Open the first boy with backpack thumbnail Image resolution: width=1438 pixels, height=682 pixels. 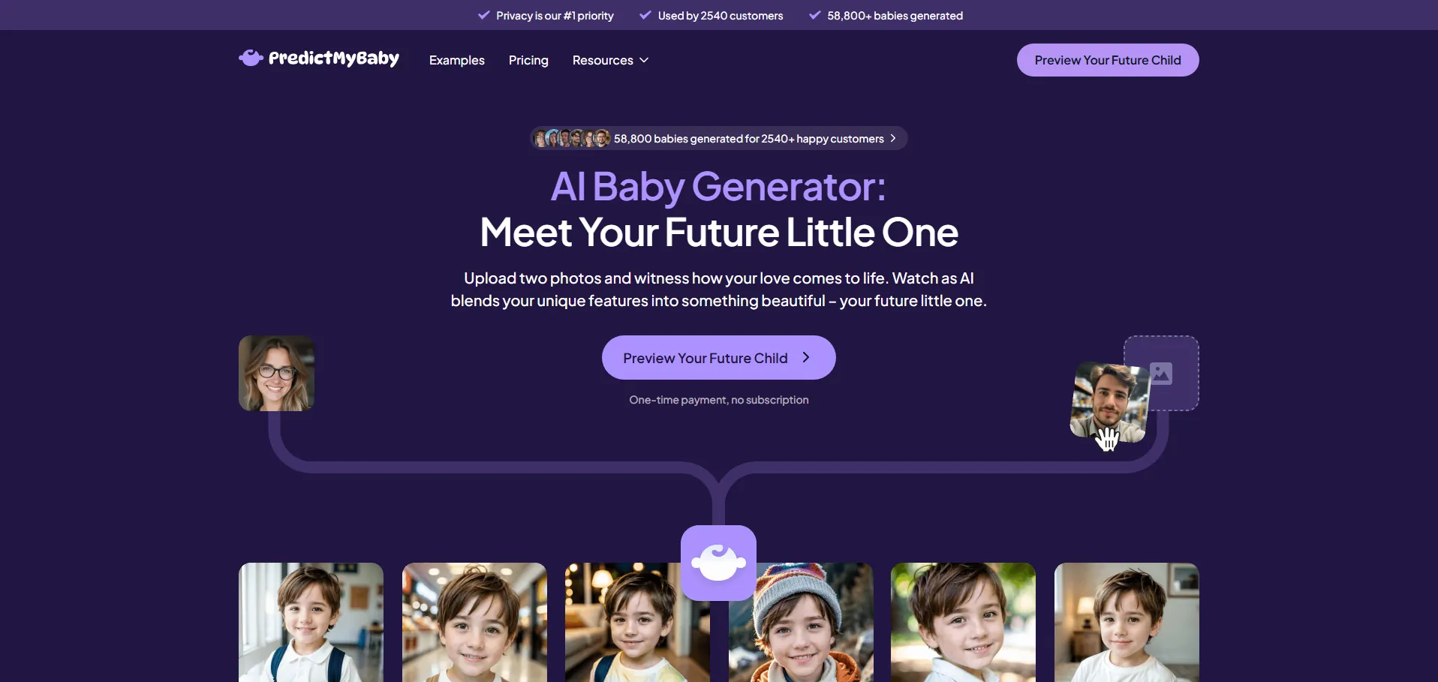click(x=311, y=622)
